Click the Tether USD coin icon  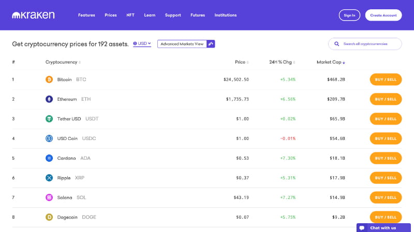(x=49, y=119)
